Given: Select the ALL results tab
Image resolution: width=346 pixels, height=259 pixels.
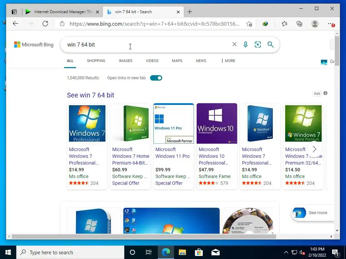Looking at the screenshot, I should pyautogui.click(x=70, y=61).
